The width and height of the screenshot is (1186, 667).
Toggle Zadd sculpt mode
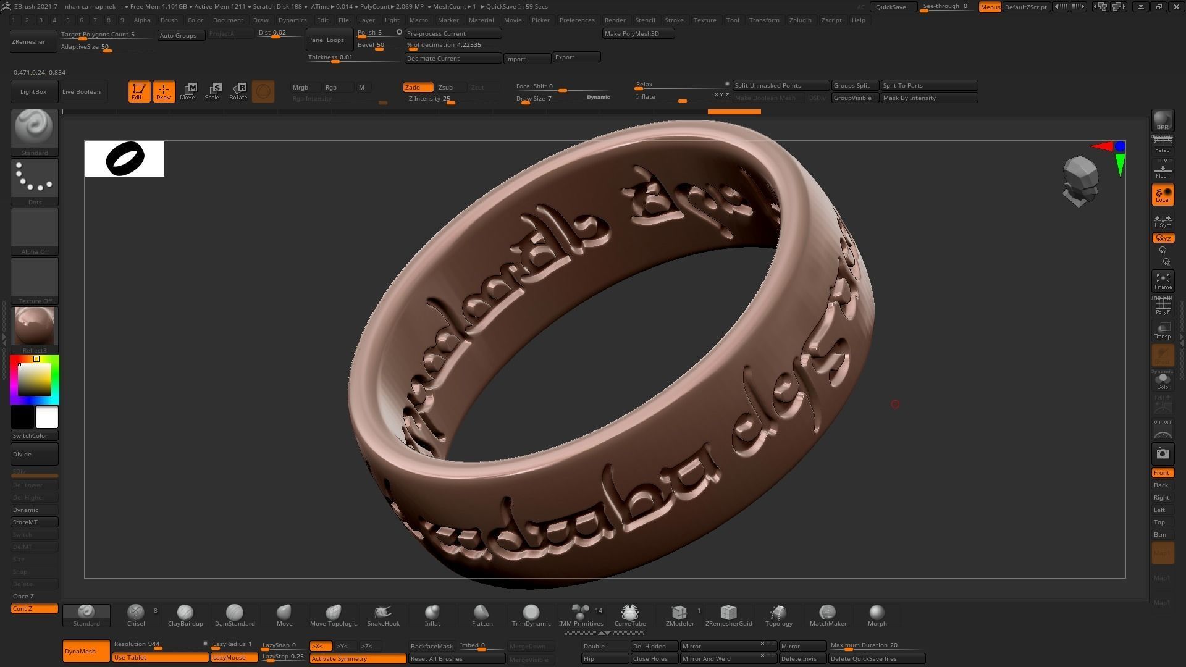coord(418,87)
